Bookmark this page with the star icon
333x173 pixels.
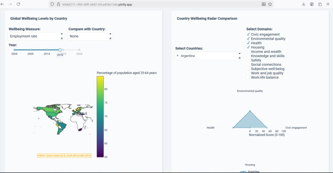(270, 4)
